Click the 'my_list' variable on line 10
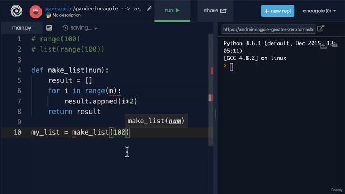Viewport: 345px width, 194px height. click(x=45, y=133)
